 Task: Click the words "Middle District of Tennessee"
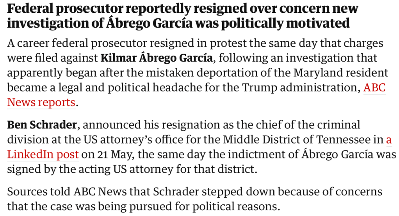click(x=299, y=139)
